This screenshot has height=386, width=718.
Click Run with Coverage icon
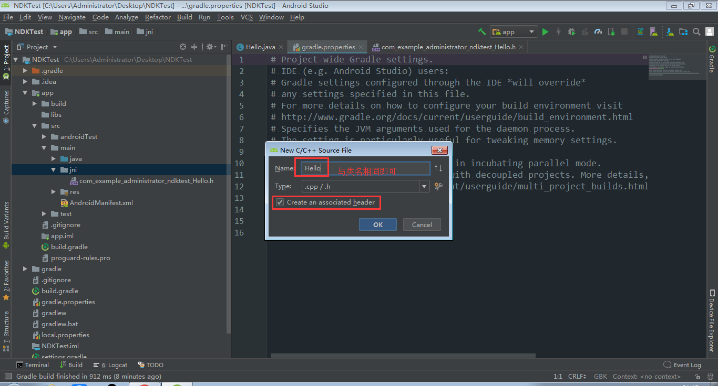pyautogui.click(x=584, y=31)
